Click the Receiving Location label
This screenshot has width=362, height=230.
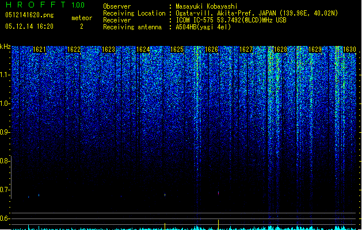click(x=134, y=13)
